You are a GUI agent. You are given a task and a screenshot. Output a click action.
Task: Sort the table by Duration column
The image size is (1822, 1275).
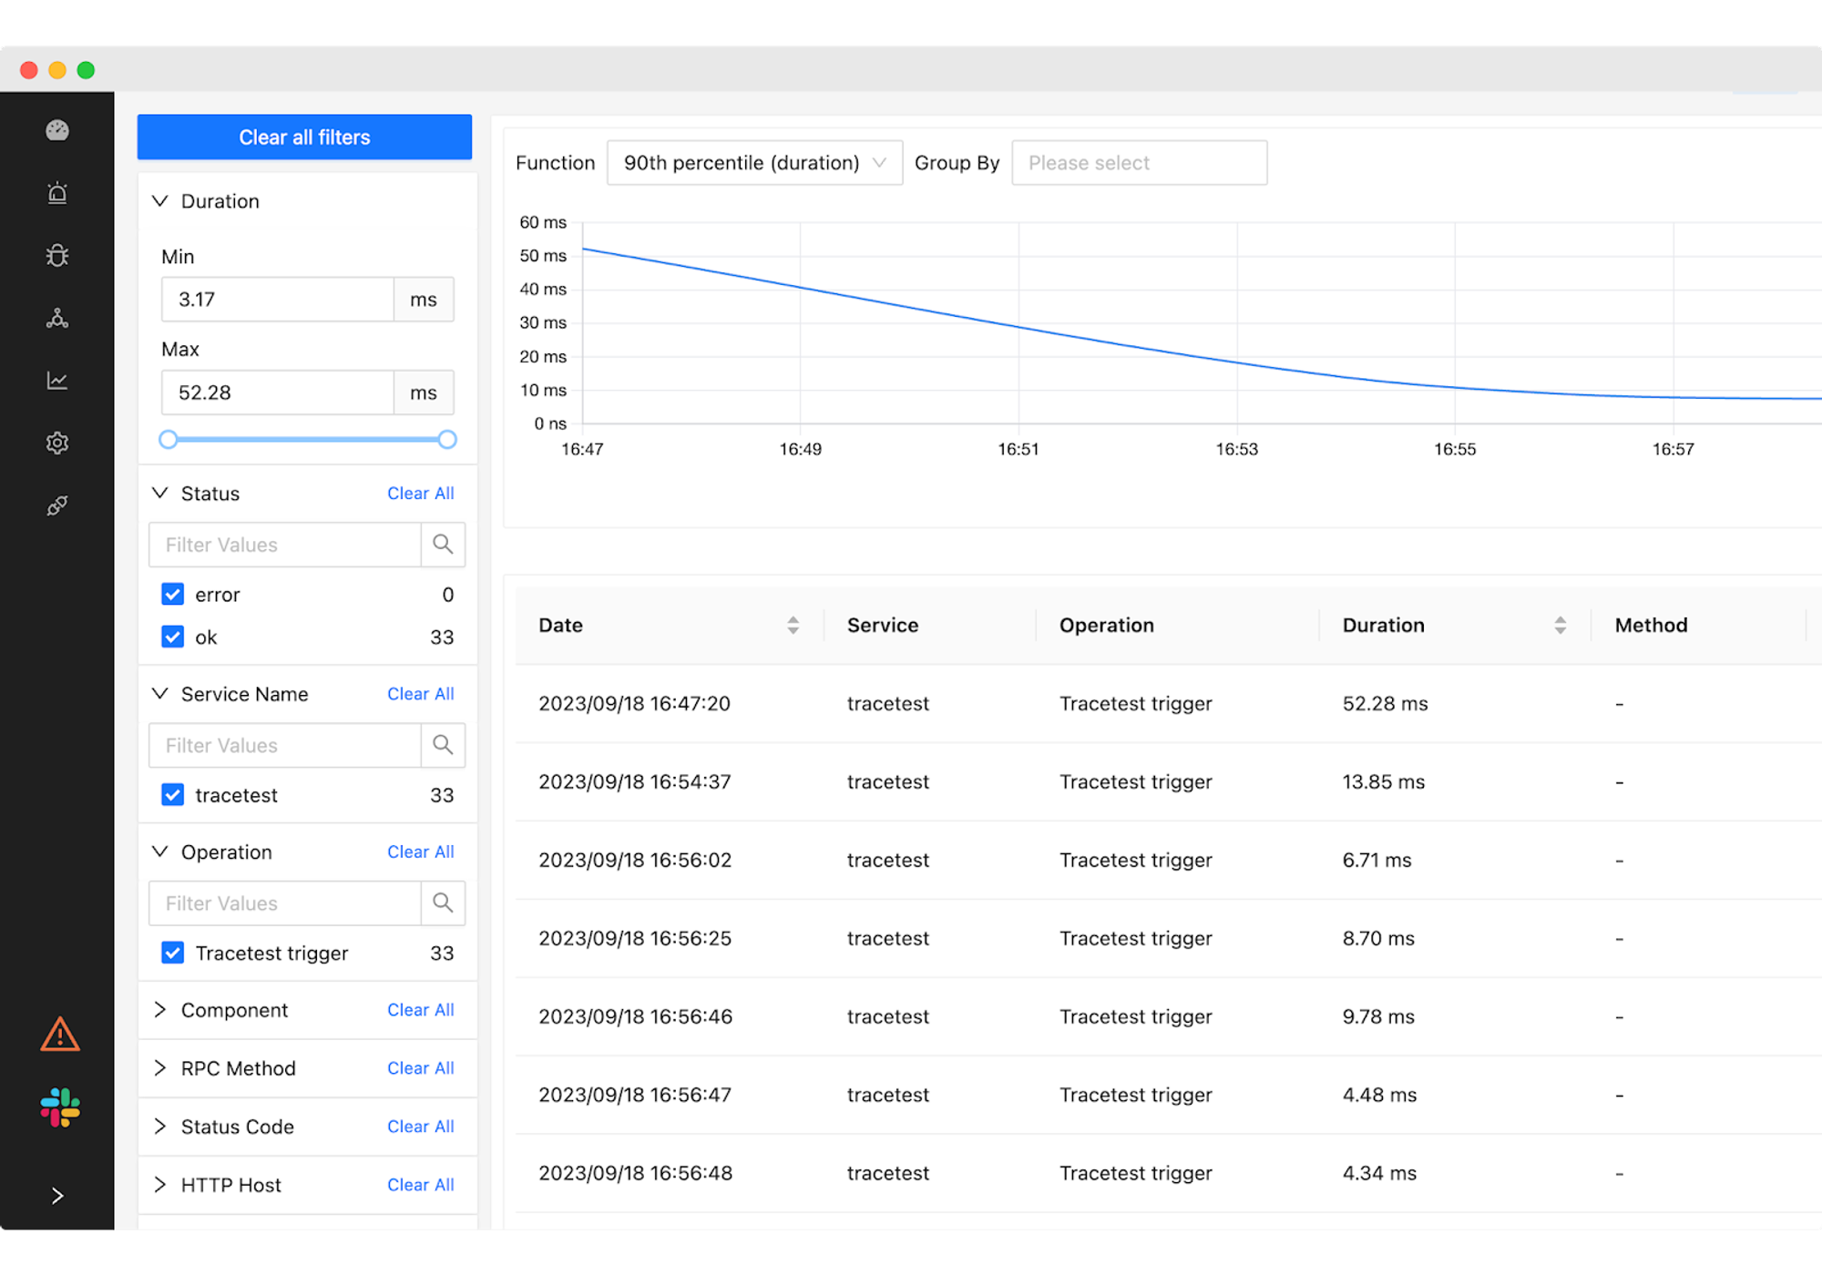(1560, 625)
